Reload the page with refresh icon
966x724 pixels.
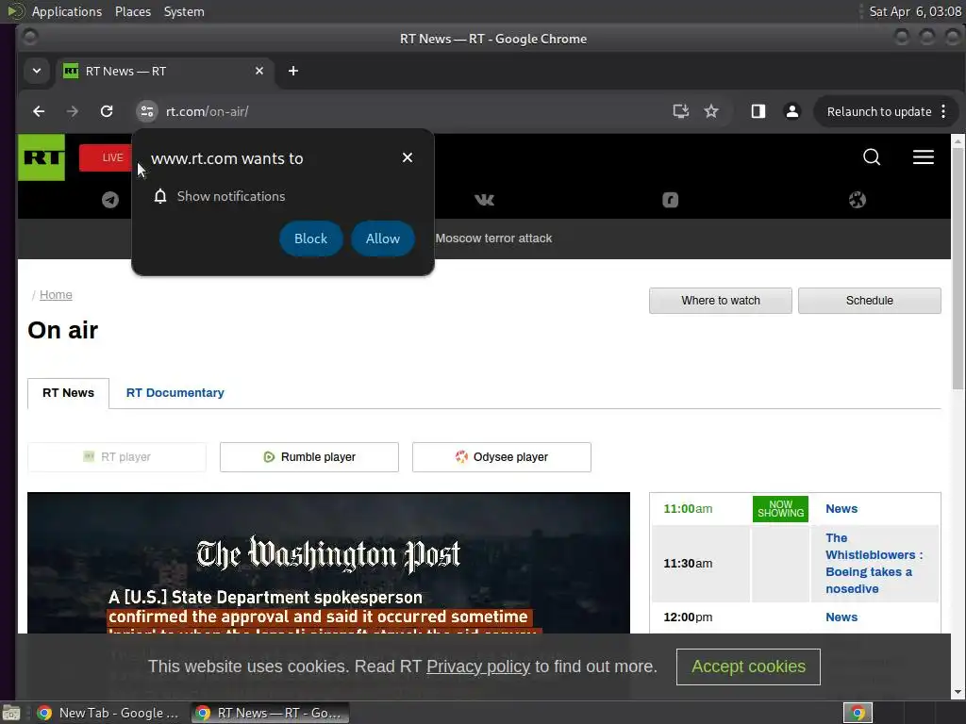(107, 111)
